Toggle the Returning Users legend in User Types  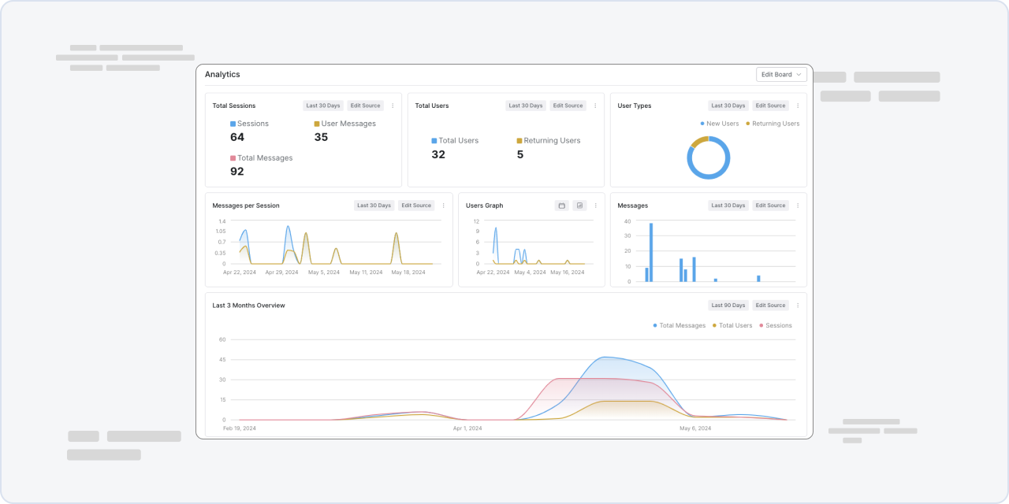[773, 124]
